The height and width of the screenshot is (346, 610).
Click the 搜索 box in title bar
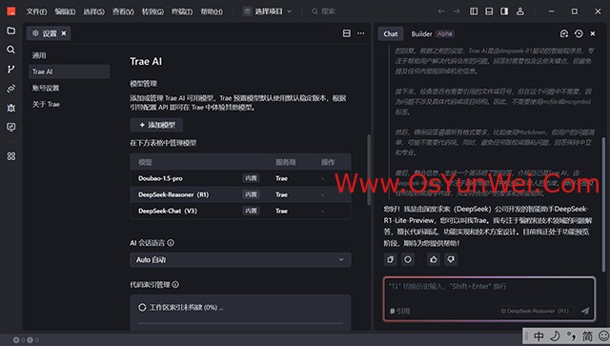(324, 11)
